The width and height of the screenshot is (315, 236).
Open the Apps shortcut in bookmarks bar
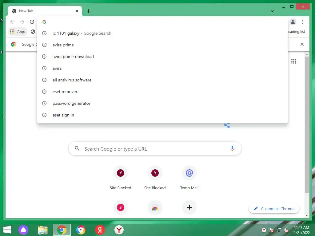click(x=18, y=32)
